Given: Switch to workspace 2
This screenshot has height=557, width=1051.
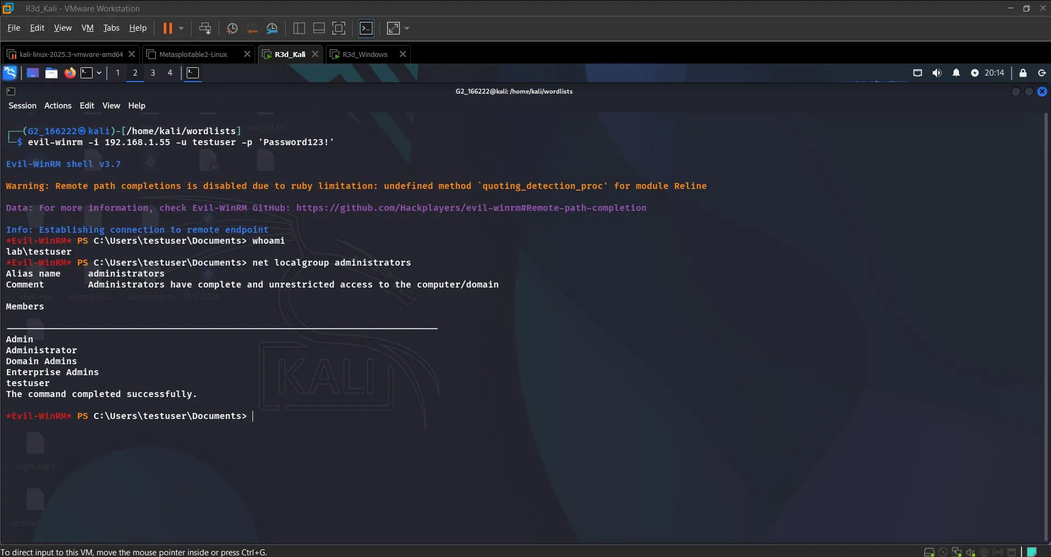Looking at the screenshot, I should point(135,73).
